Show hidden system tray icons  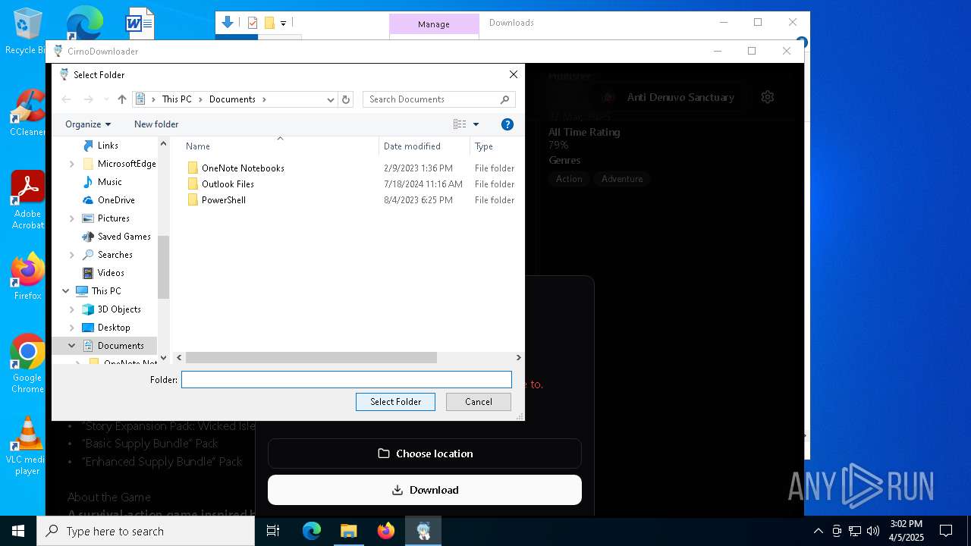pyautogui.click(x=818, y=531)
